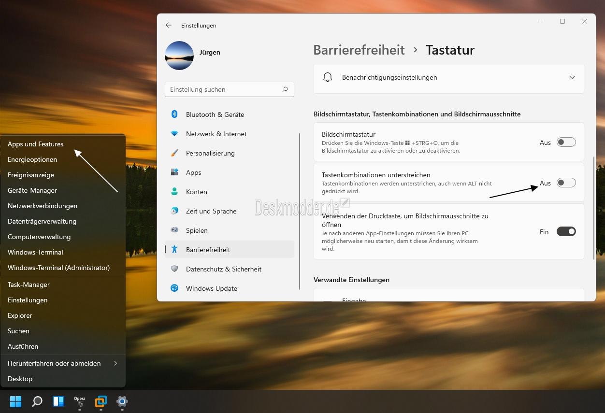Launch Opera from the taskbar
The image size is (605, 413).
(x=80, y=401)
